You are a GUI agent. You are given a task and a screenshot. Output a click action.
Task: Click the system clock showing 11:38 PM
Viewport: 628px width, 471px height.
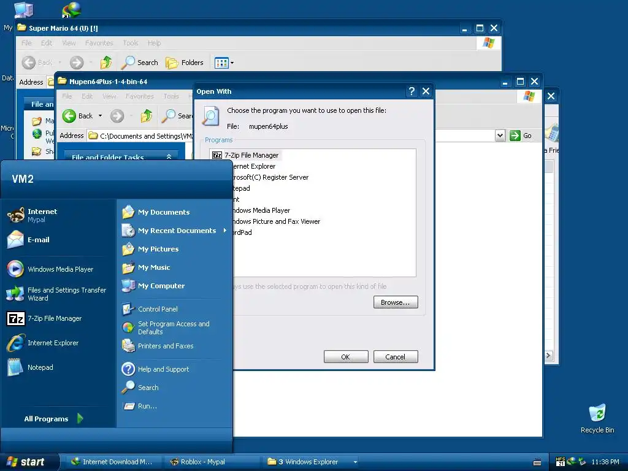605,462
